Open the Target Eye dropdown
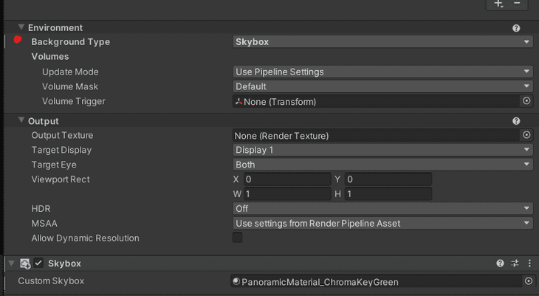This screenshot has width=539, height=296. (x=382, y=165)
